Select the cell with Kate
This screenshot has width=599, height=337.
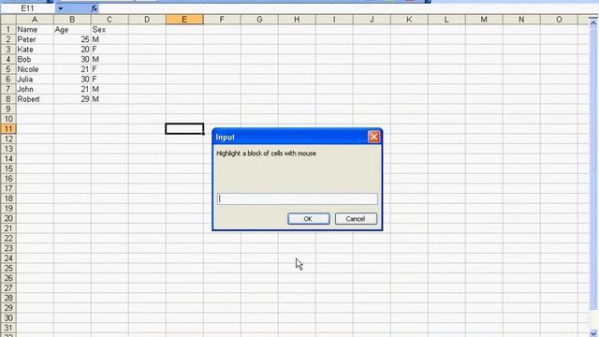tap(35, 50)
